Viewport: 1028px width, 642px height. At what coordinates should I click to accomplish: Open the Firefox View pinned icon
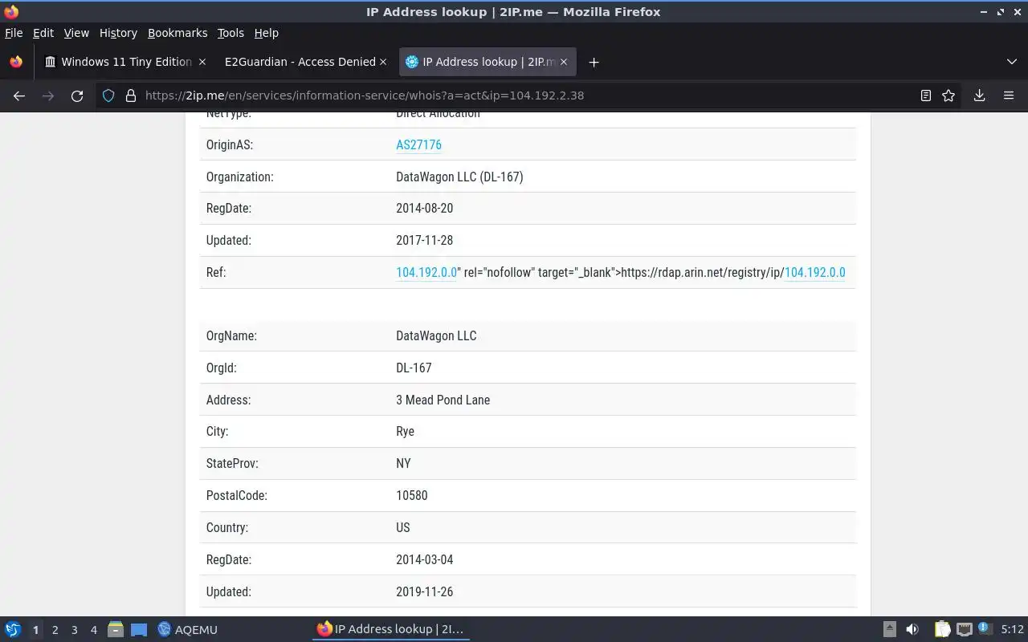click(16, 62)
